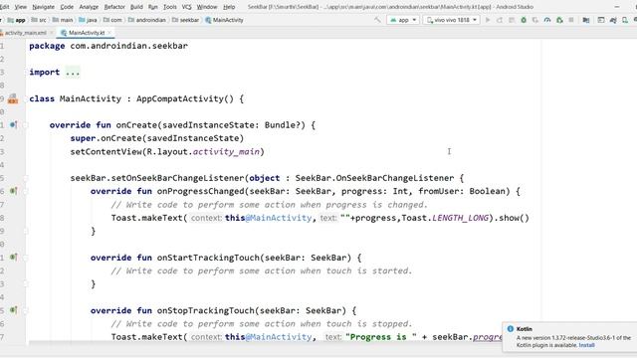Click the Apply Code Changes icon
The height and width of the screenshot is (358, 637).
click(512, 20)
